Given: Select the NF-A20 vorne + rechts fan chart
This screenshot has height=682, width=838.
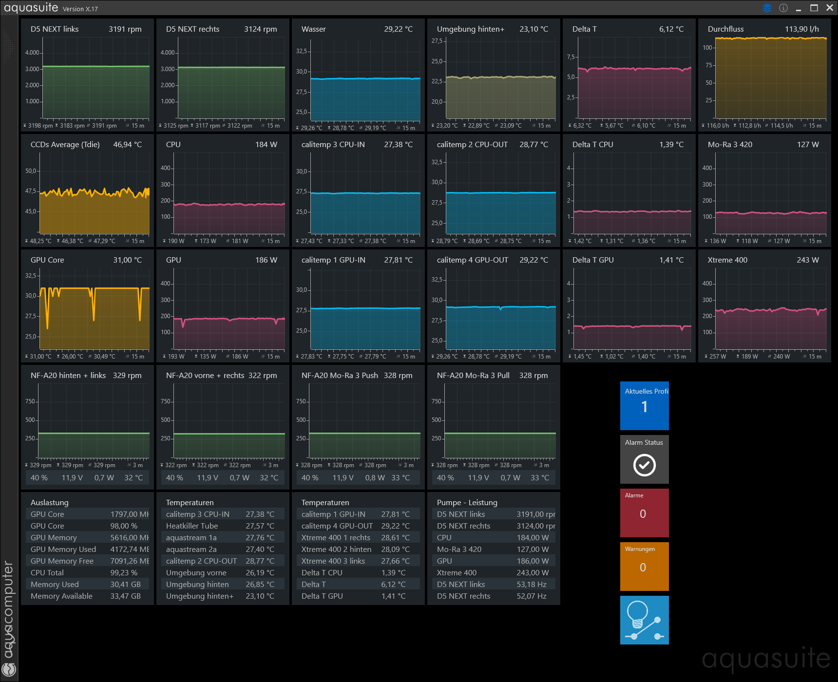Looking at the screenshot, I should (223, 427).
